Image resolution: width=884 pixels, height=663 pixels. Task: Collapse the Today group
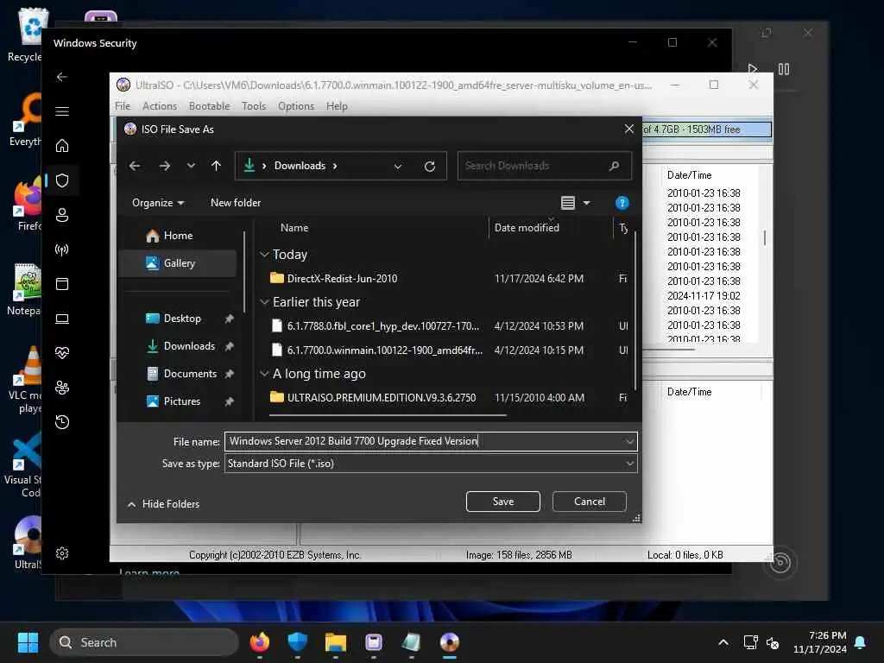tap(264, 255)
